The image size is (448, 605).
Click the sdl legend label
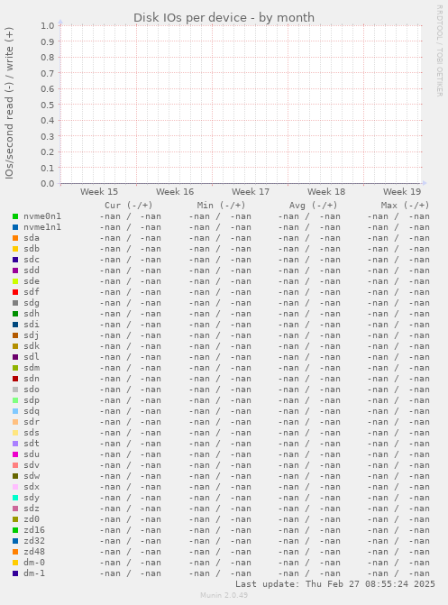(32, 357)
